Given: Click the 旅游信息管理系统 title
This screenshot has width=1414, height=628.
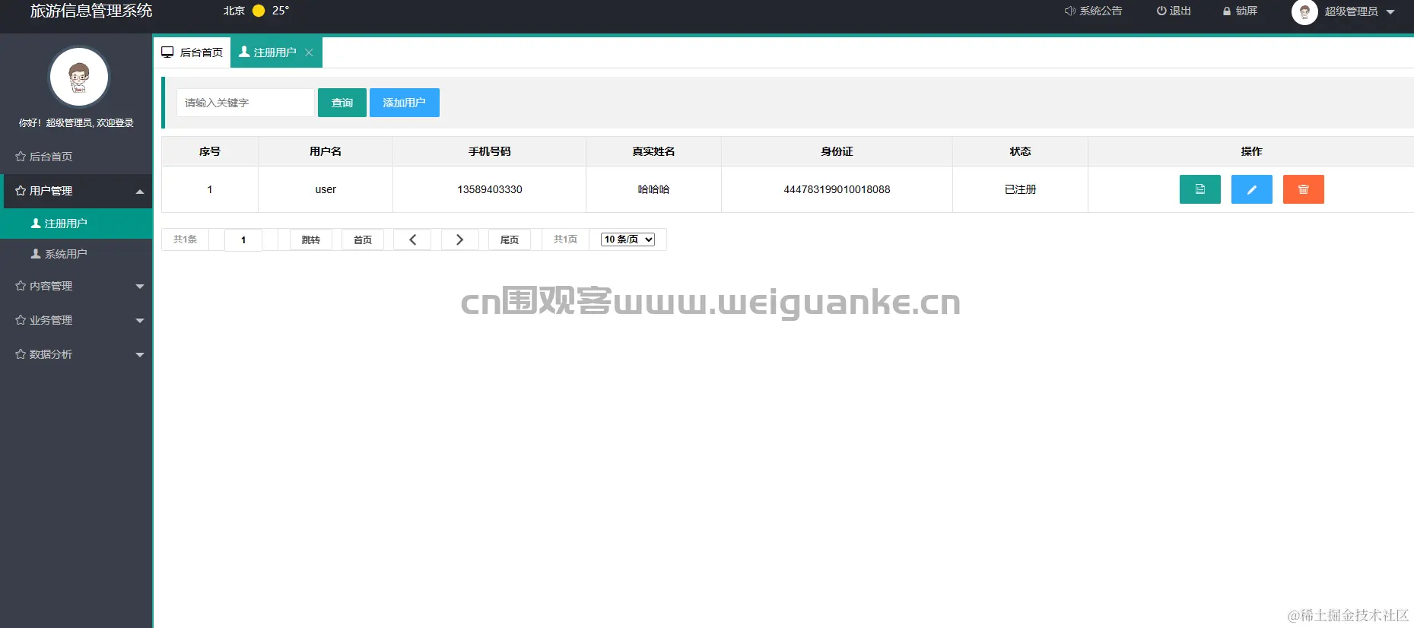Looking at the screenshot, I should coord(91,11).
